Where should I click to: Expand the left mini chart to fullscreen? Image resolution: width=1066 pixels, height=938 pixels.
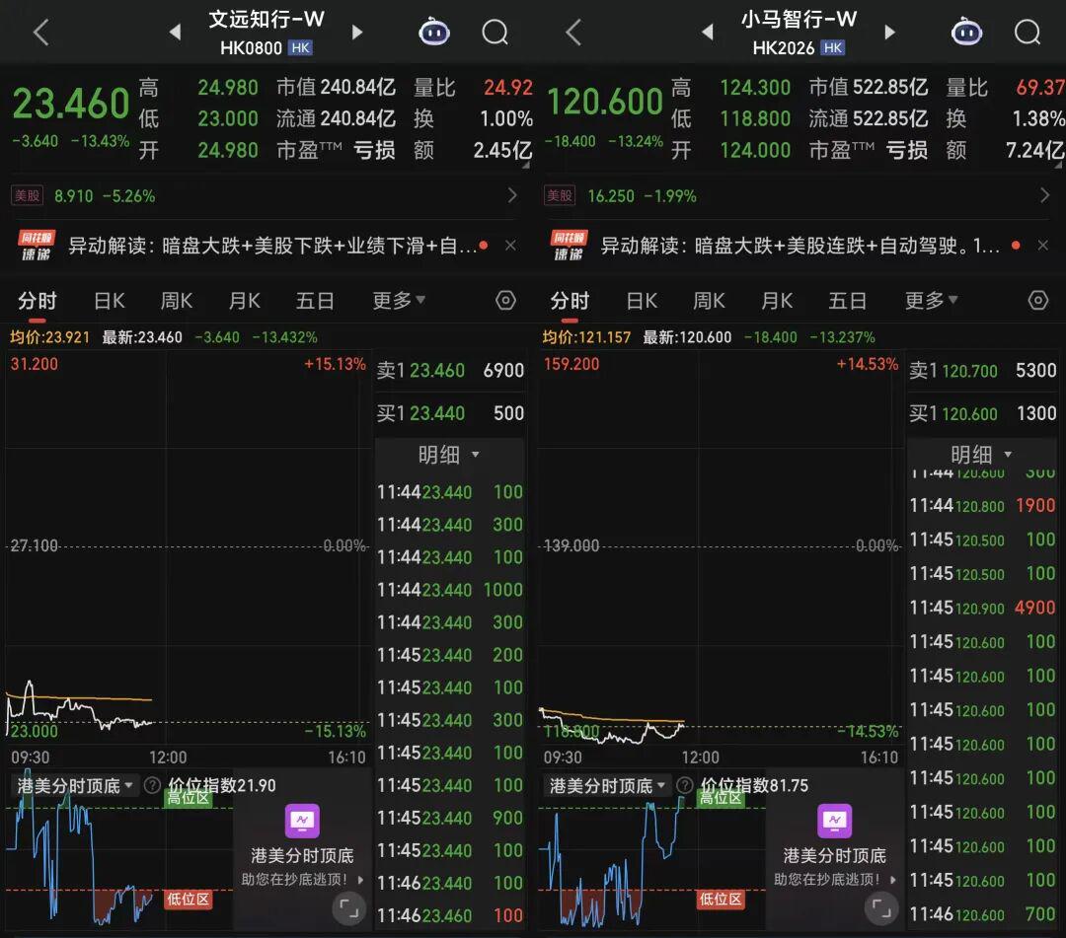(347, 908)
